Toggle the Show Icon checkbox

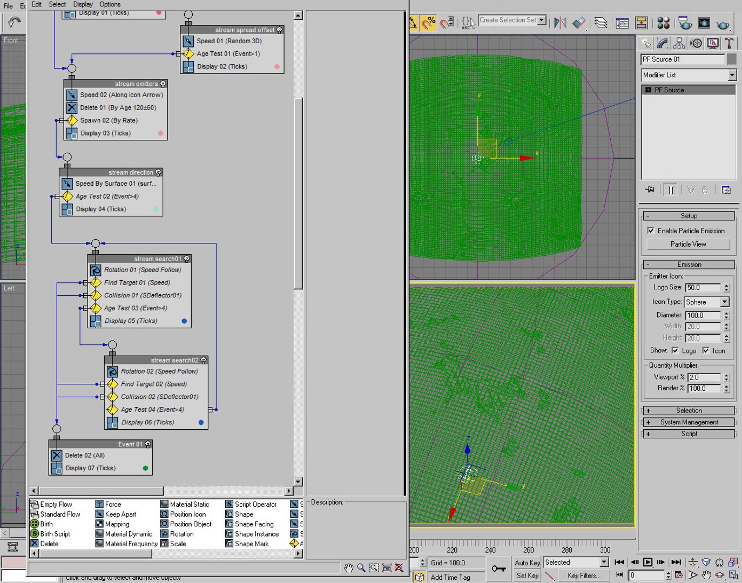(706, 350)
